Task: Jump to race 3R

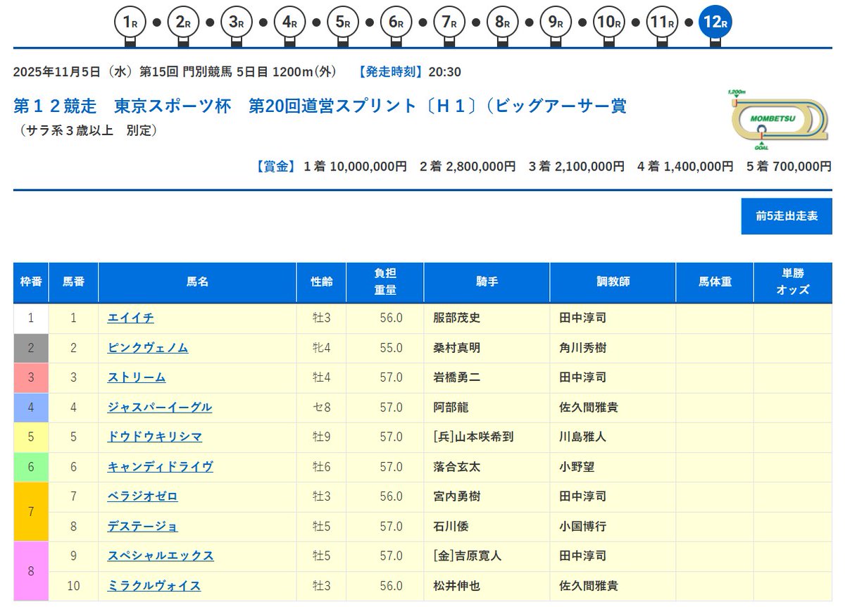Action: tap(235, 22)
